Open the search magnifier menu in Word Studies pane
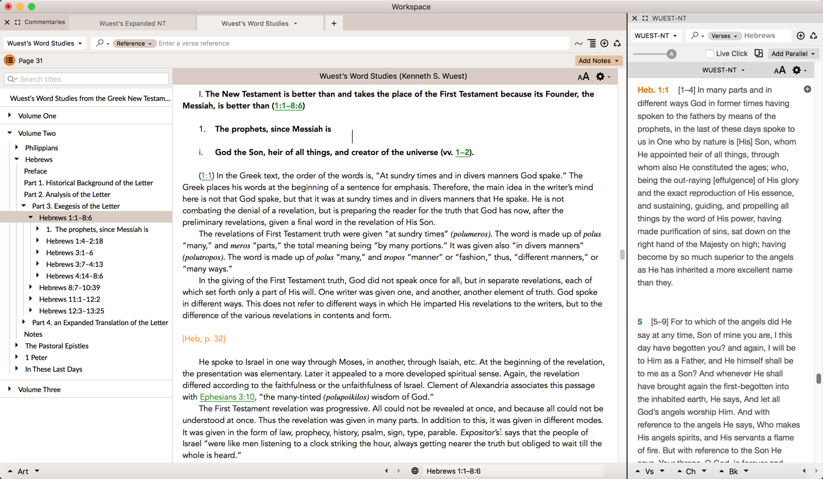 pyautogui.click(x=102, y=43)
